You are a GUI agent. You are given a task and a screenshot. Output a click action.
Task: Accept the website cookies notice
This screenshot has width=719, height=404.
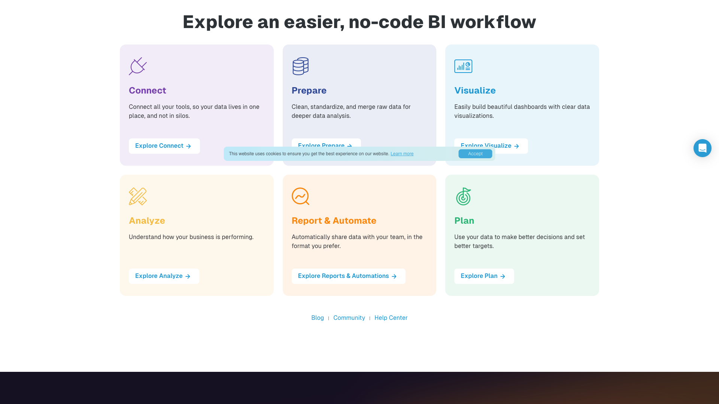(475, 154)
